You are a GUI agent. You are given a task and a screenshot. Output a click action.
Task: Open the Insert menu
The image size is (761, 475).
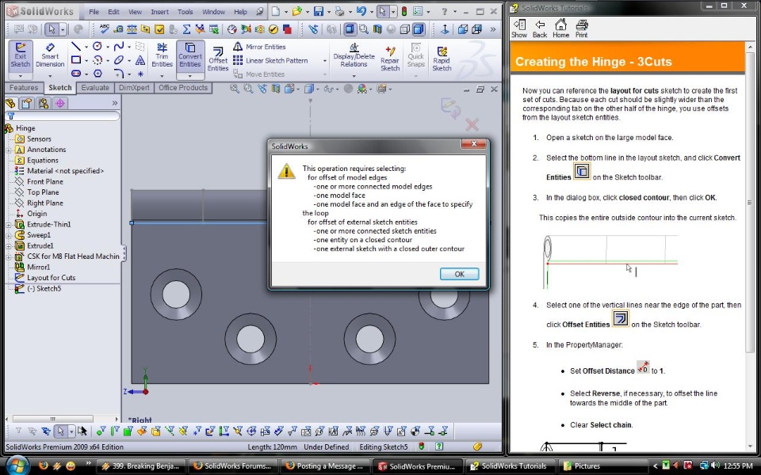159,12
